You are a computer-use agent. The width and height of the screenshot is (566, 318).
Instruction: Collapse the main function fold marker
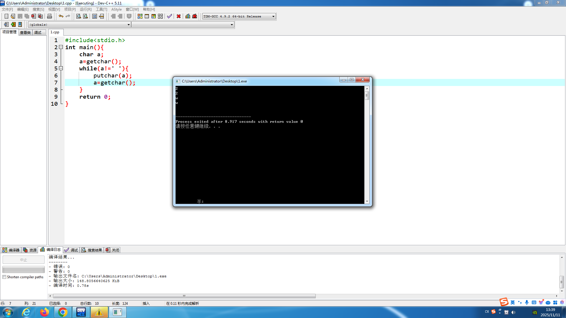pos(61,47)
